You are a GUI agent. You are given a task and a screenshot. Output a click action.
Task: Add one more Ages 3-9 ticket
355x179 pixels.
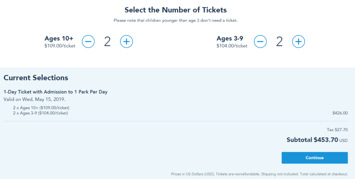tap(298, 42)
